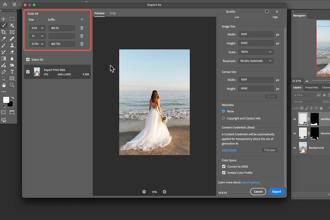The height and width of the screenshot is (220, 330).
Task: Select the Eyedropper tool
Action: click(4, 38)
